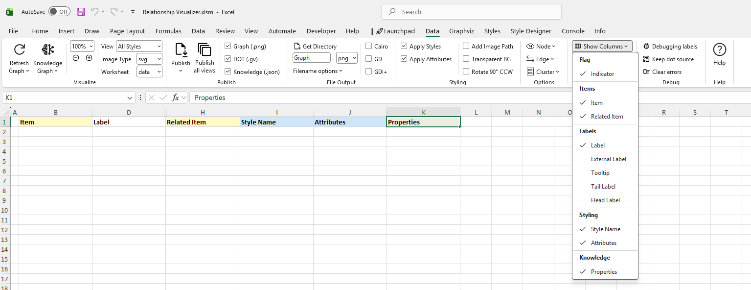The width and height of the screenshot is (751, 290).
Task: Open the Knowledge Graph icon button
Action: [47, 49]
